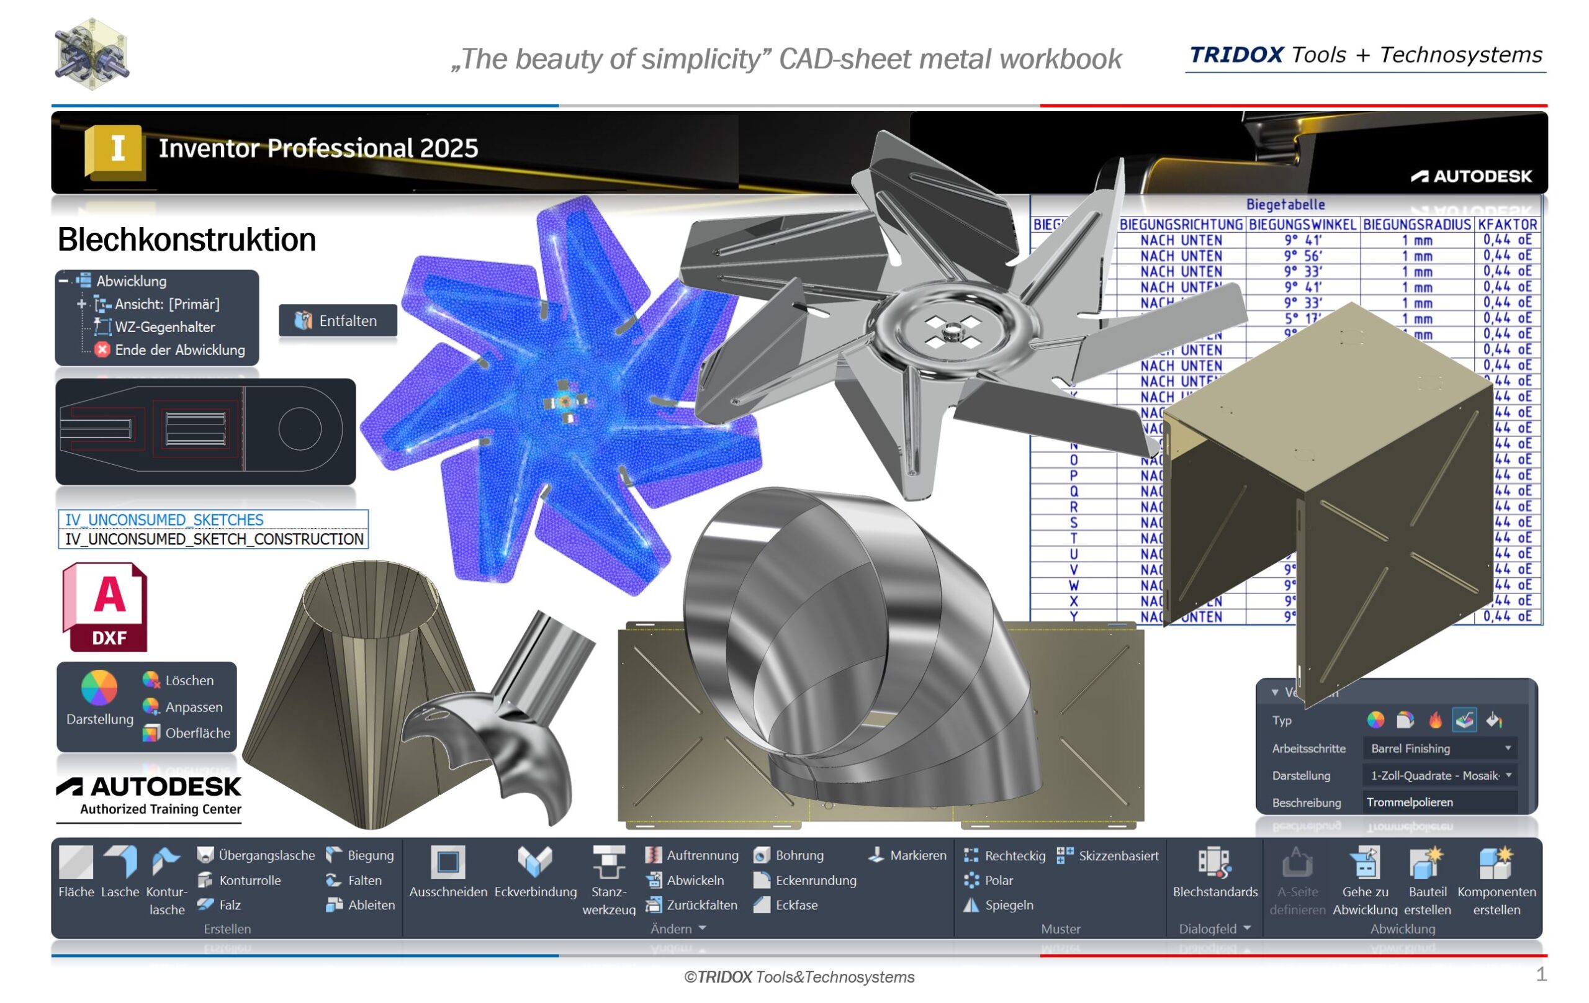
Task: Click the Oberfläche command
Action: 187,733
